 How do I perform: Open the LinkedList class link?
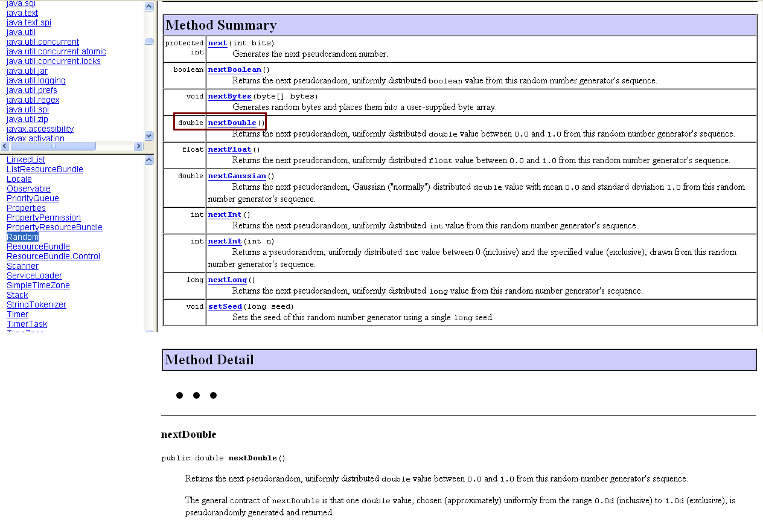click(26, 159)
